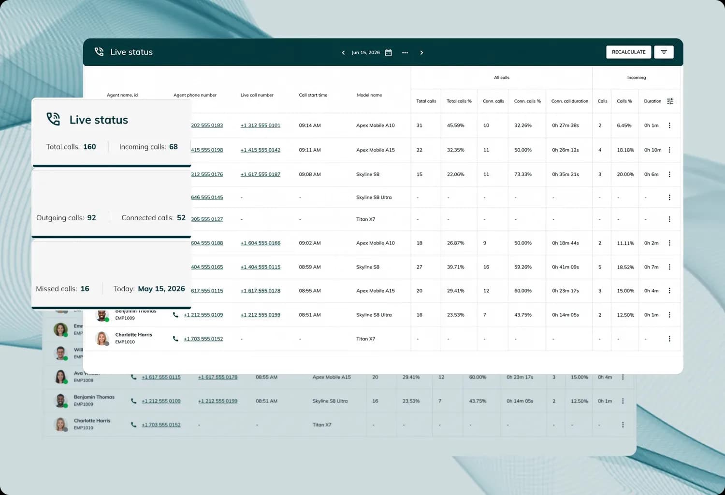Click Incoming calls: 68 summary stat
The height and width of the screenshot is (495, 725).
tap(148, 147)
